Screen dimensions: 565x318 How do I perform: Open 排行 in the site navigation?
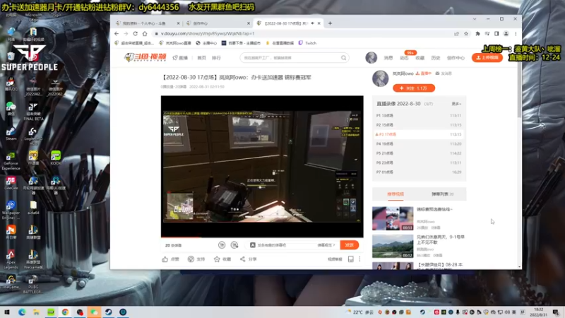(216, 58)
